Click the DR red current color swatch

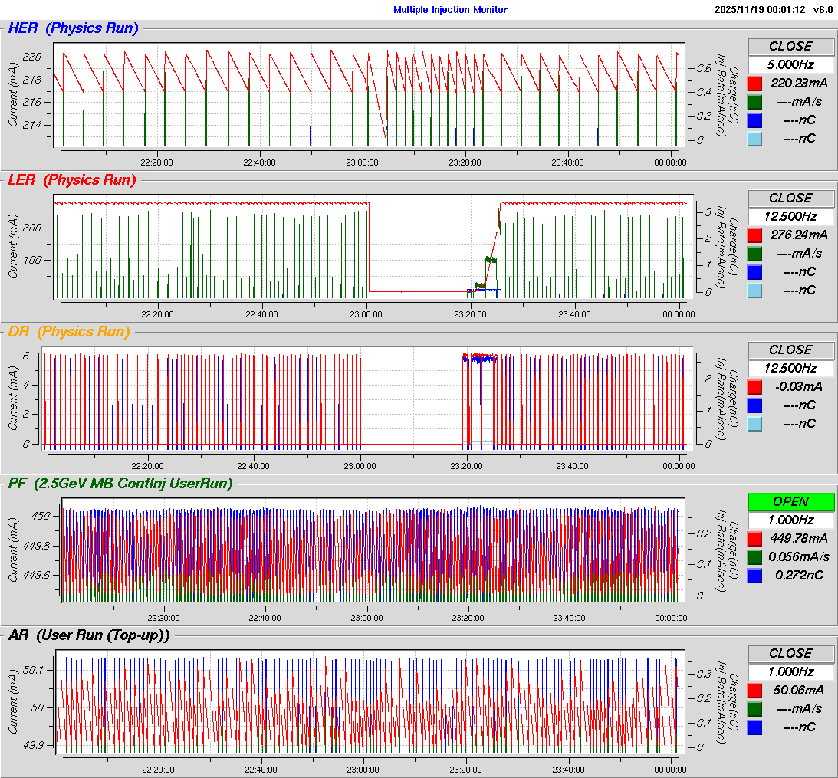pyautogui.click(x=755, y=387)
